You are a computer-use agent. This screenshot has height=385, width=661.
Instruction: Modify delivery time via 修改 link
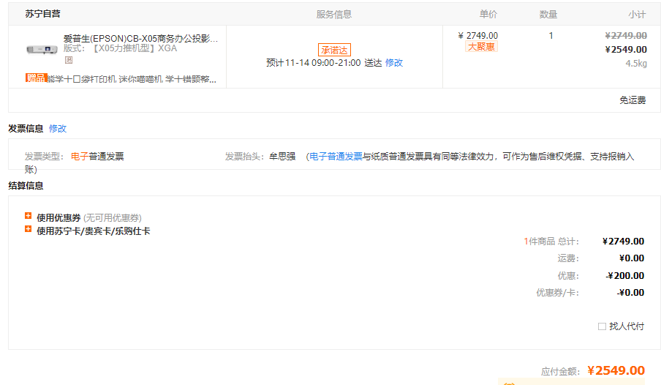394,63
